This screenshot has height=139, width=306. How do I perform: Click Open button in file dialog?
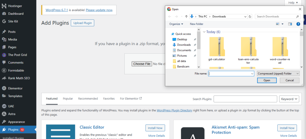point(267,81)
